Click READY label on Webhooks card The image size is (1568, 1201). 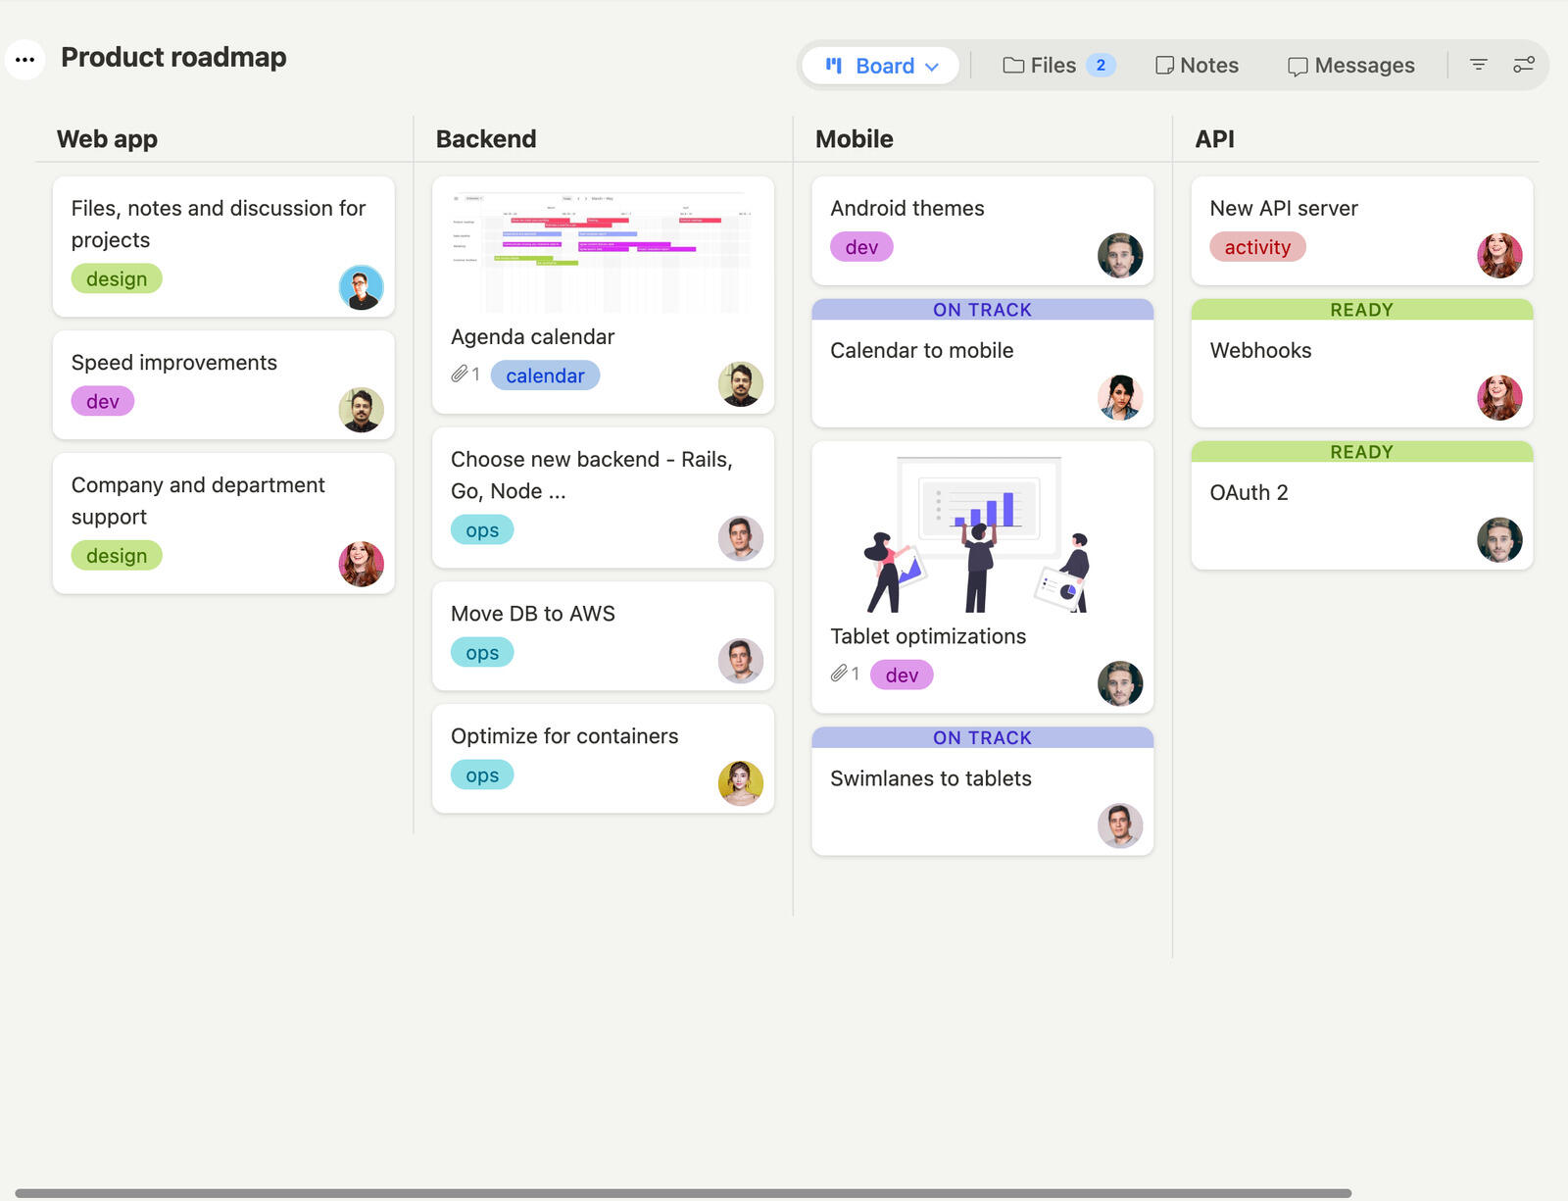coord(1361,310)
